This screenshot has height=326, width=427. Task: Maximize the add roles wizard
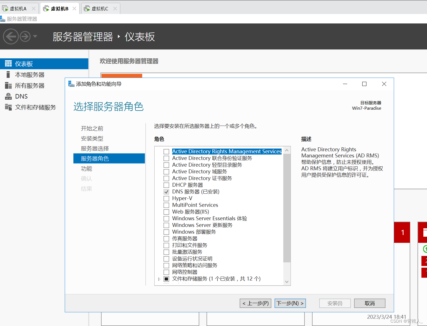pyautogui.click(x=364, y=84)
